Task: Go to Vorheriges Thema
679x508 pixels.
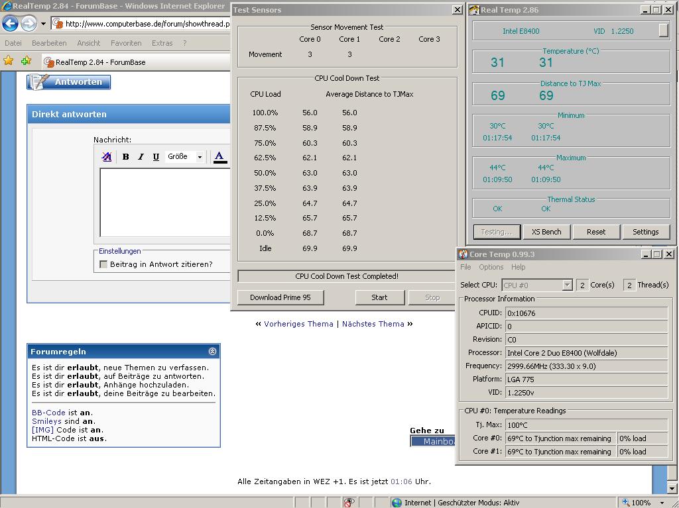Action: pyautogui.click(x=298, y=324)
